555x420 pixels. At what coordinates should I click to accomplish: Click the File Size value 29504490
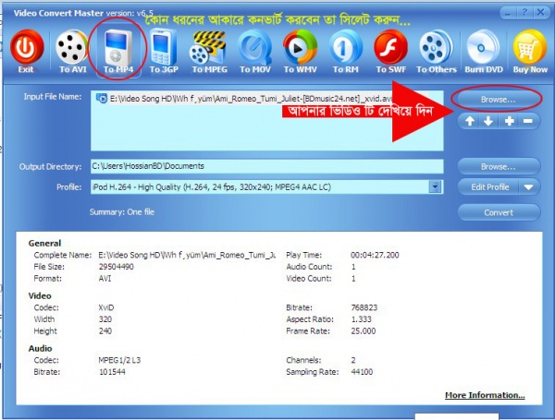click(117, 267)
